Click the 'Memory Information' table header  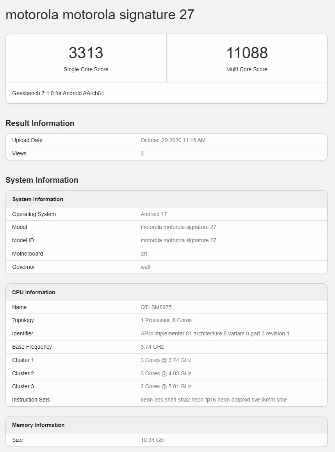pos(38,425)
